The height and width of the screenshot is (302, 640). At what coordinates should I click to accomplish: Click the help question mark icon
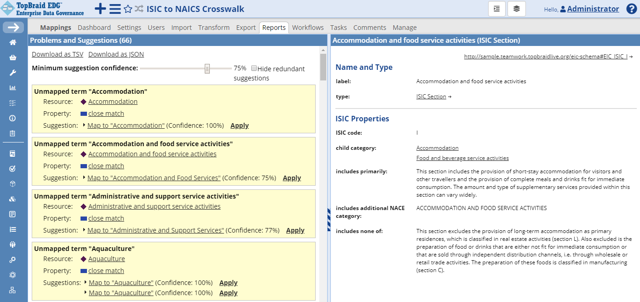pos(632,9)
